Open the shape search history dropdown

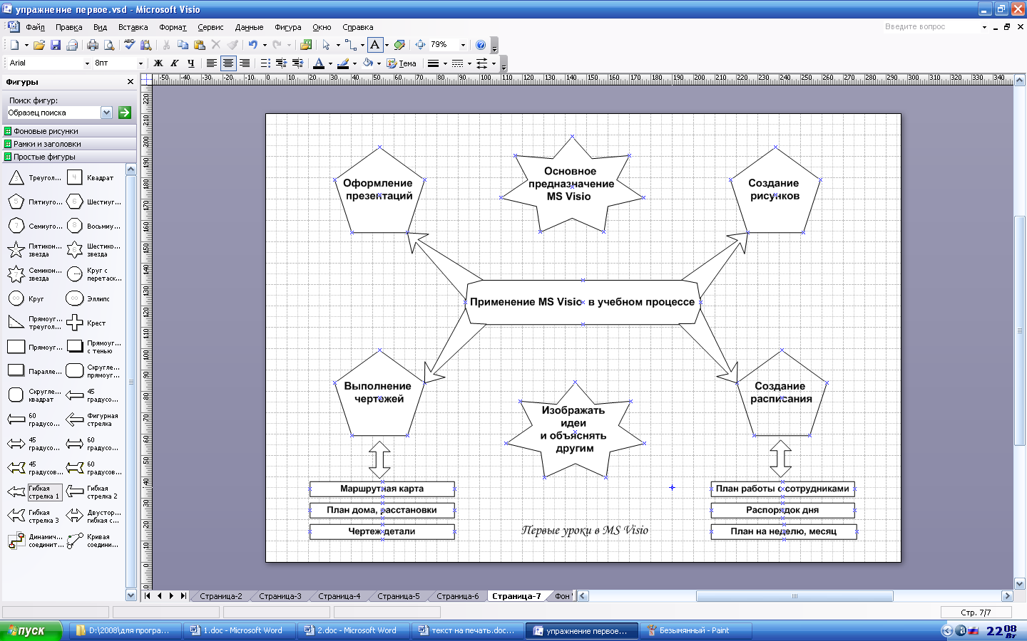point(107,113)
